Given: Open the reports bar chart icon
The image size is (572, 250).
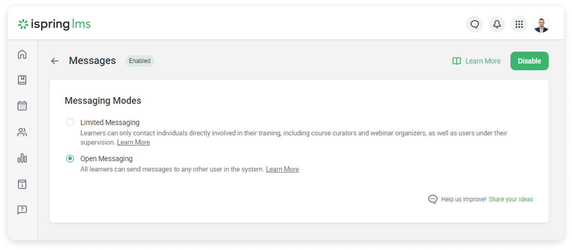Looking at the screenshot, I should coord(22,158).
